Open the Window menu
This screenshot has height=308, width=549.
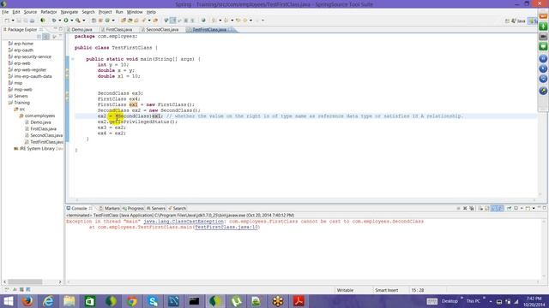point(135,12)
